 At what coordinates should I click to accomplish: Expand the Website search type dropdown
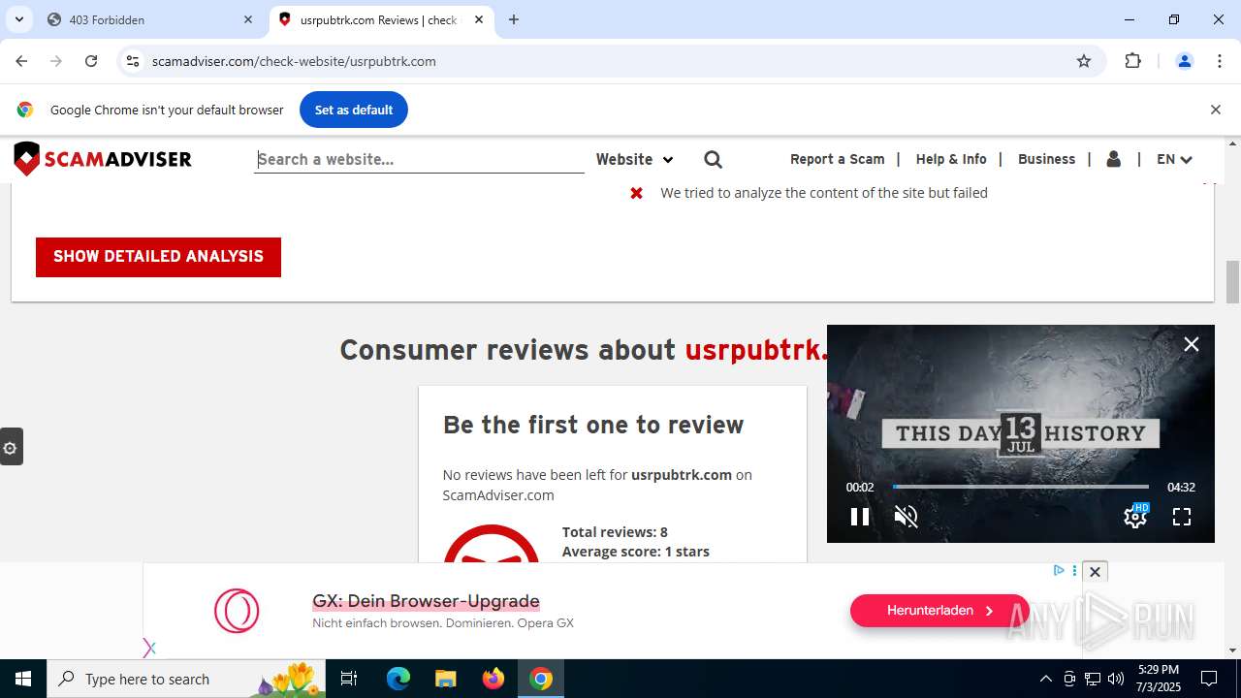coord(634,159)
